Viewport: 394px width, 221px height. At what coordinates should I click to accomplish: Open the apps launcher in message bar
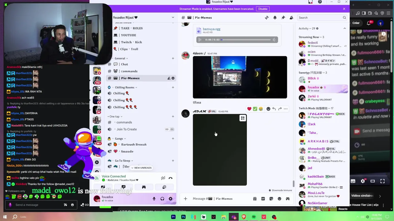(287, 199)
